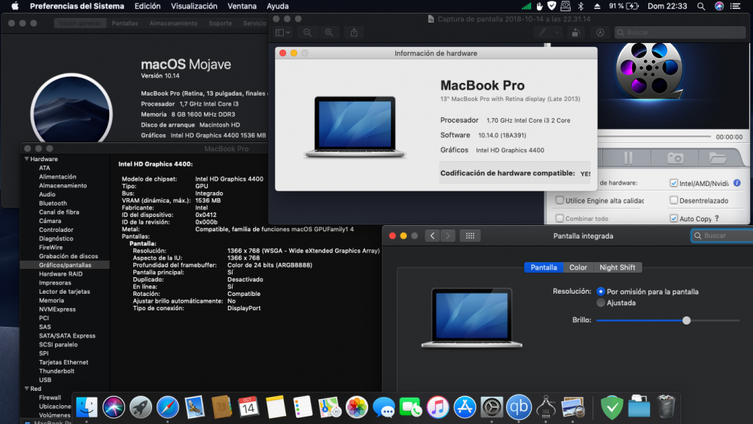753x424 pixels.
Task: Click Preview markup toolbar icon
Action: [x=600, y=32]
